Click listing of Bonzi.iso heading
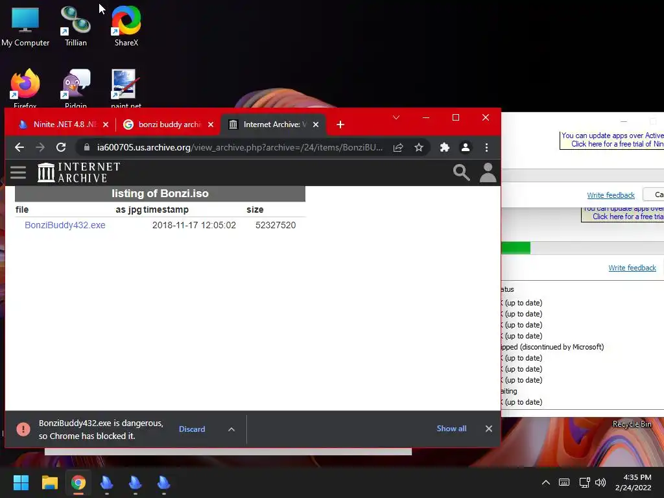 pyautogui.click(x=160, y=193)
